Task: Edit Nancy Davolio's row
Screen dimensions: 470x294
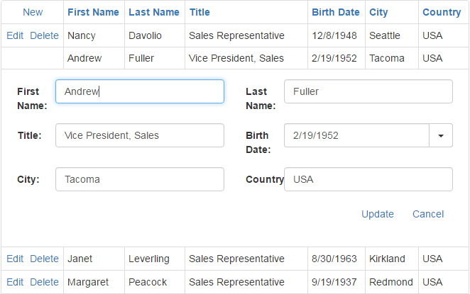Action: pyautogui.click(x=15, y=35)
